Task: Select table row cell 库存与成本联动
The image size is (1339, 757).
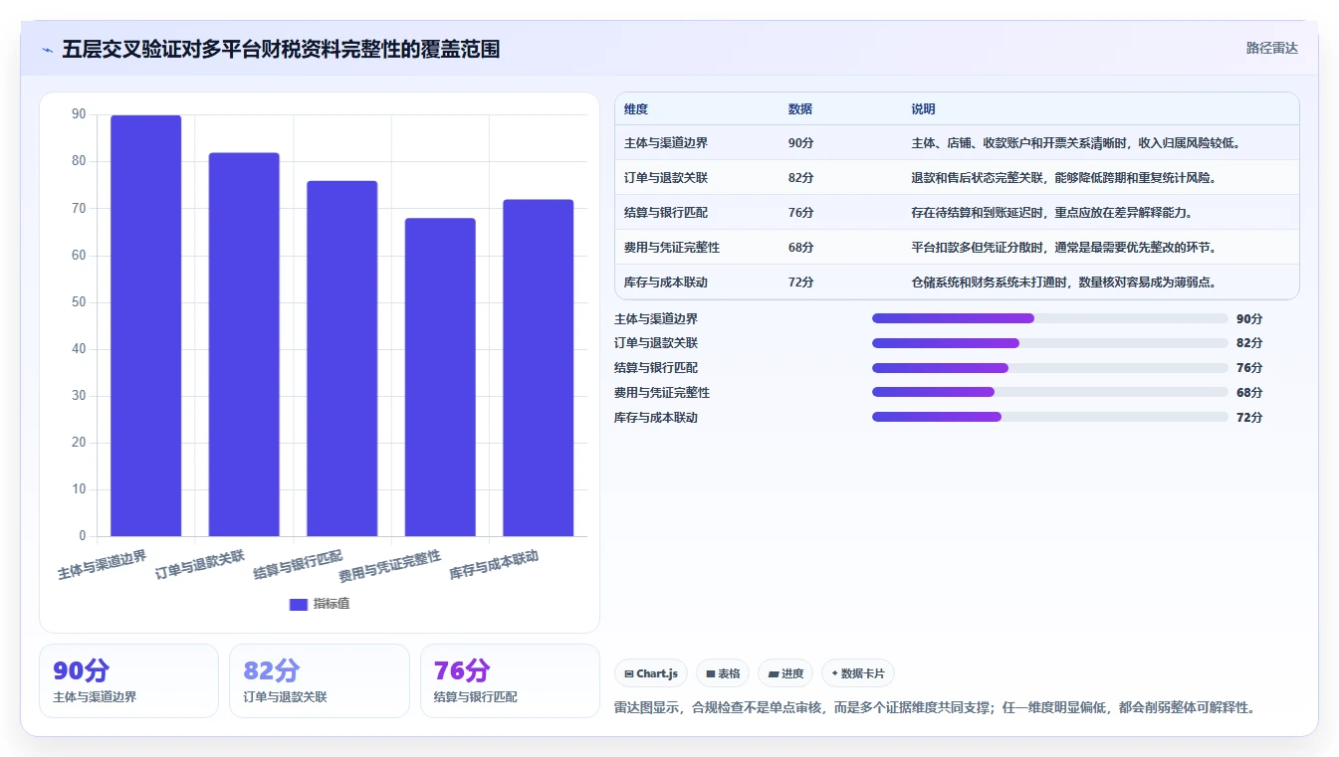Action: coord(666,283)
